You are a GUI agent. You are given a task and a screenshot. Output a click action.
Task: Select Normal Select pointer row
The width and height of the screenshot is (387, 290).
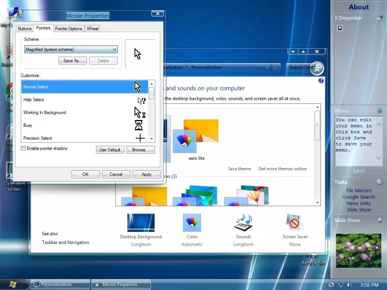pos(85,87)
